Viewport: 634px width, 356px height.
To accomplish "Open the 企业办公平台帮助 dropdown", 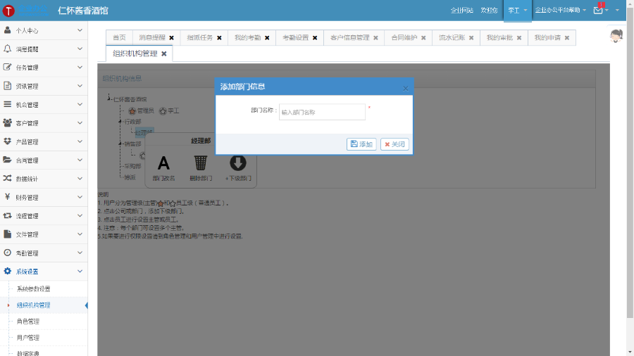I will 561,11.
